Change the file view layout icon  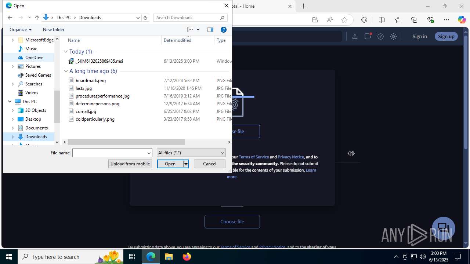click(190, 30)
